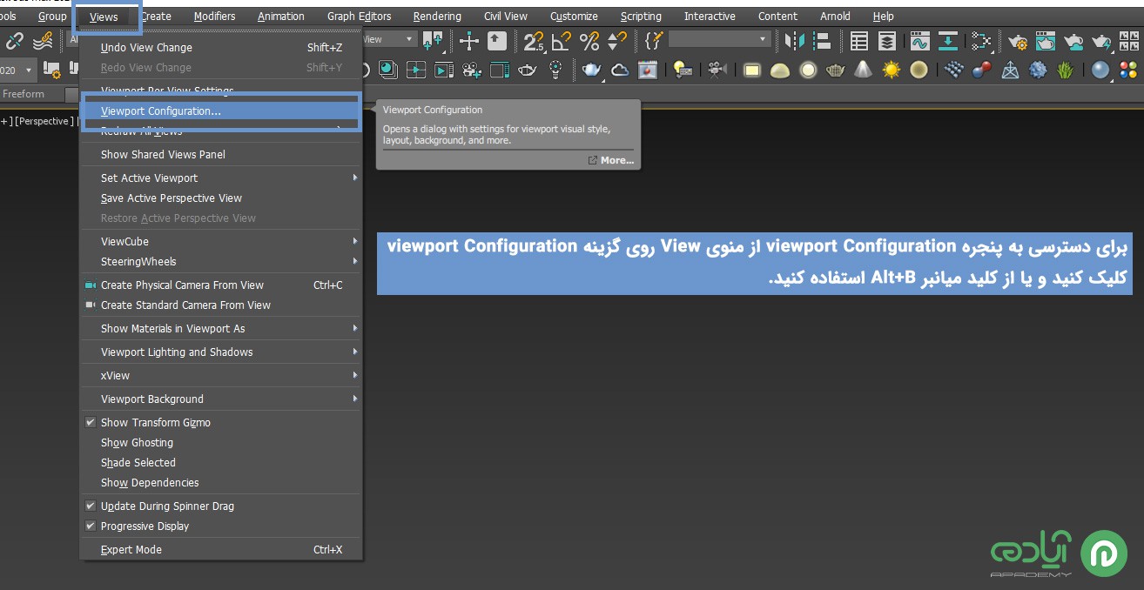This screenshot has height=590, width=1144.
Task: Expand the ViewCube submenu
Action: [221, 241]
